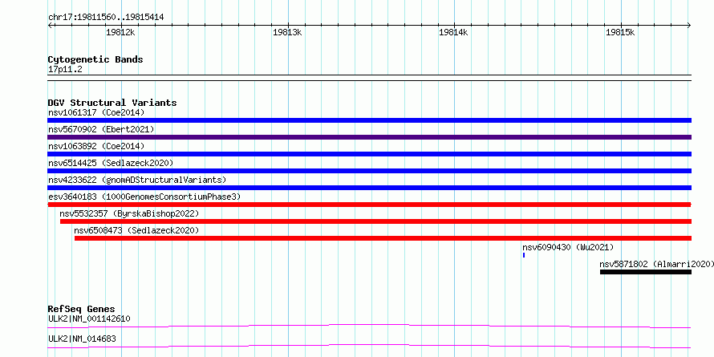Open variant label nsv6090430 (Wu2021)
The image size is (714, 357).
568,247
